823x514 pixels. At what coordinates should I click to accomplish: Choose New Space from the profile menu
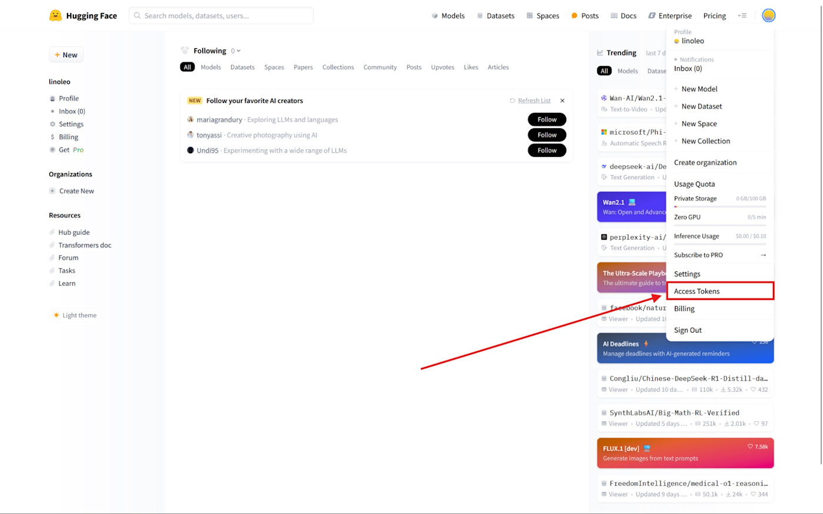[x=720, y=124]
